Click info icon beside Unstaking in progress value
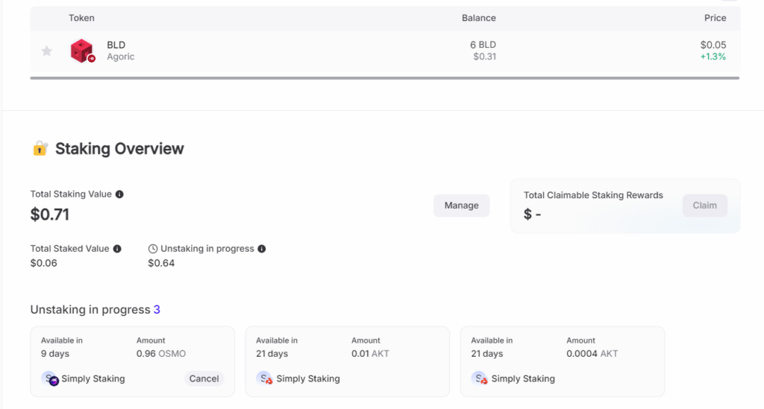 [x=262, y=249]
